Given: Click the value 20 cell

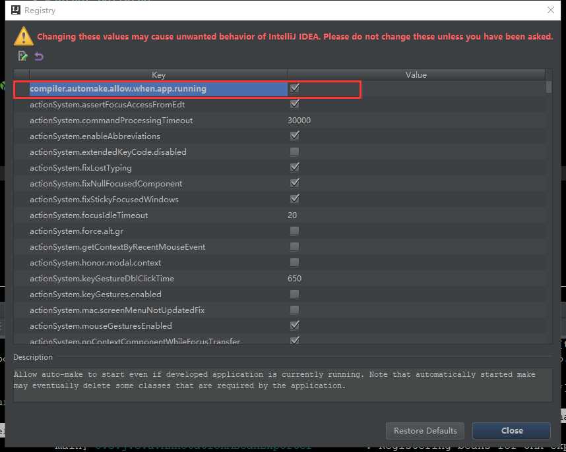Looking at the screenshot, I should (292, 215).
